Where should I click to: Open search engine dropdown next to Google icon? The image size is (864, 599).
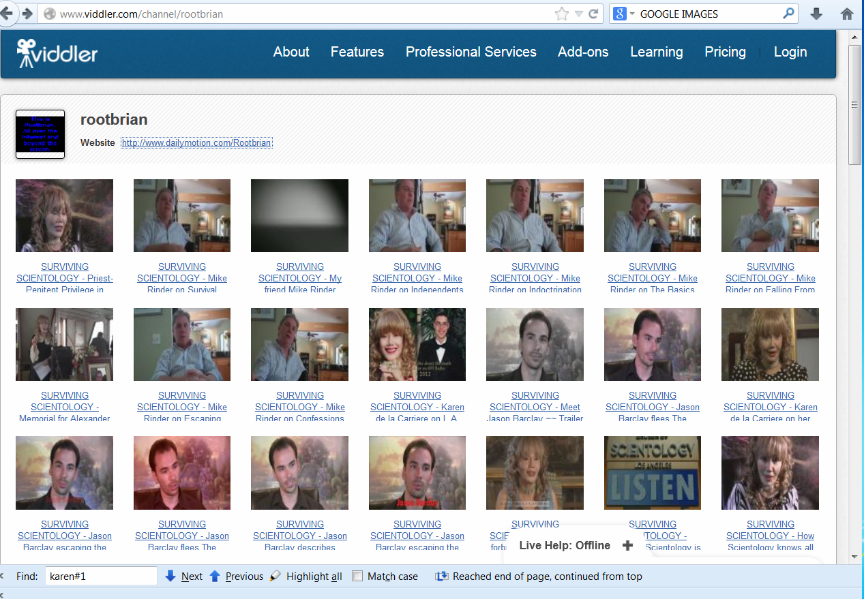[632, 14]
